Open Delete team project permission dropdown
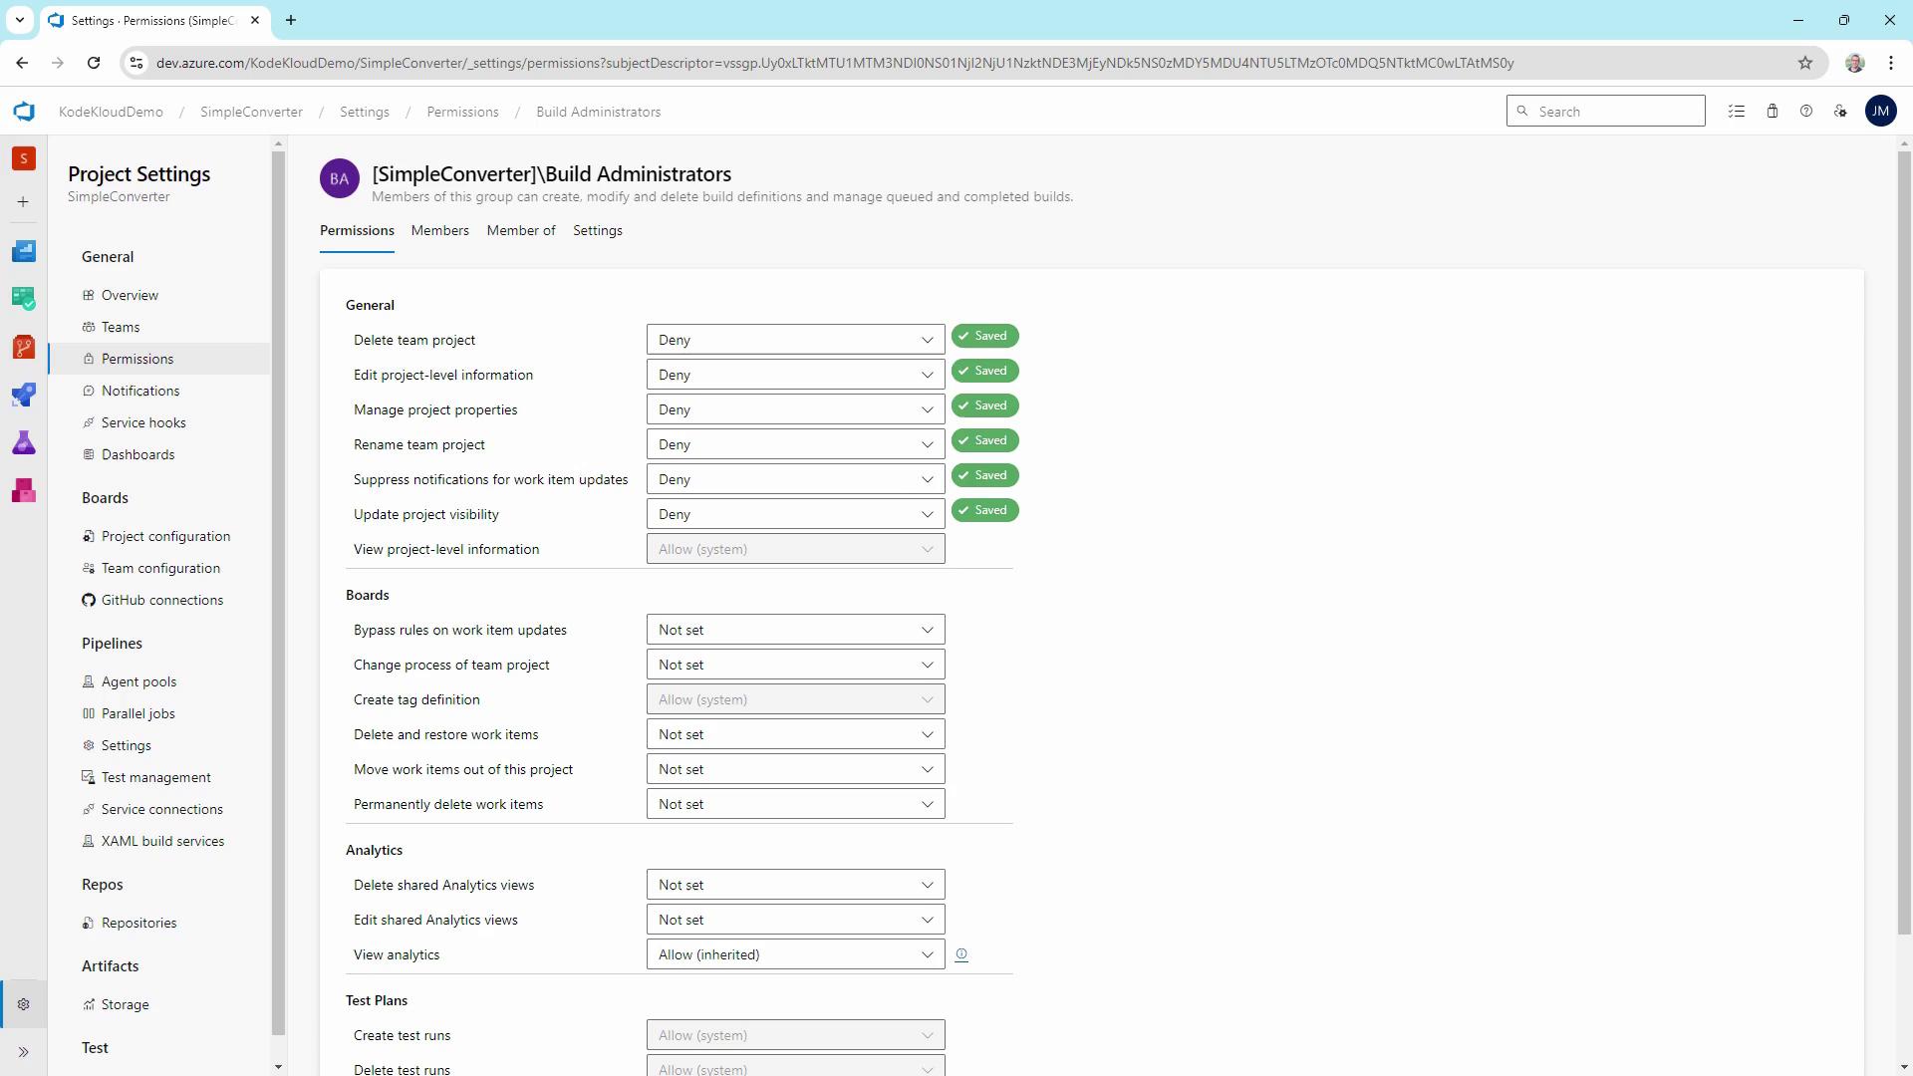This screenshot has width=1913, height=1076. coord(795,340)
